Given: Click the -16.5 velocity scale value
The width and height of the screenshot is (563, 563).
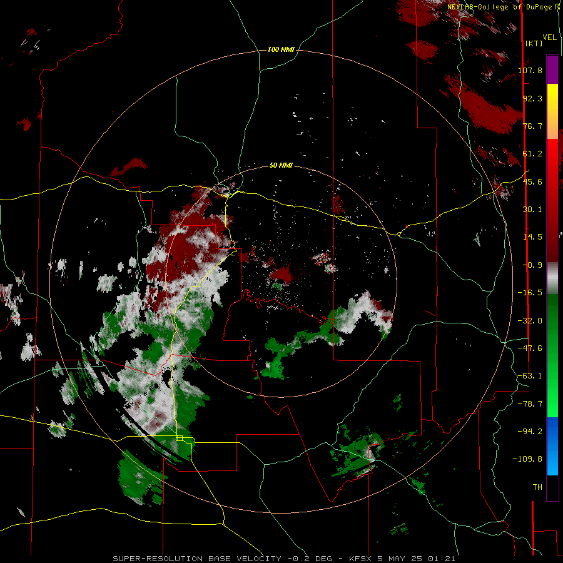Looking at the screenshot, I should (x=530, y=292).
